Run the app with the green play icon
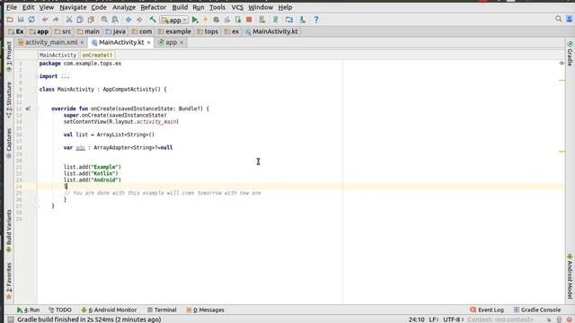The width and height of the screenshot is (575, 323). tap(195, 20)
